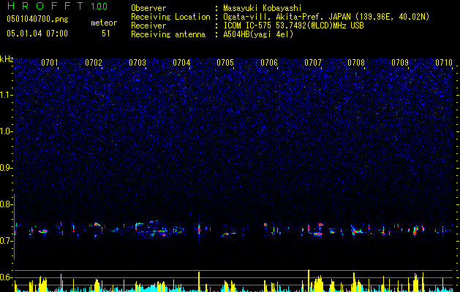The height and width of the screenshot is (292, 460).
Task: Click the 0.9 kHz frequency axis label
Action: pyautogui.click(x=5, y=168)
